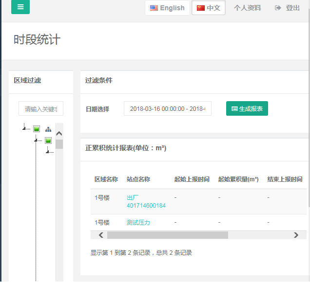Image resolution: width=310 pixels, height=282 pixels.
Task: Open the date range picker field
Action: 168,109
